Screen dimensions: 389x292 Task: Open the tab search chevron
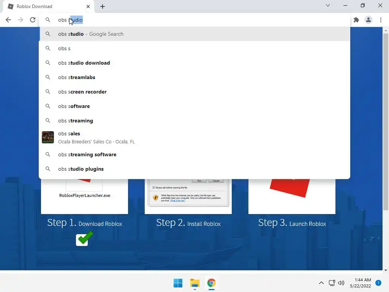[x=328, y=5]
